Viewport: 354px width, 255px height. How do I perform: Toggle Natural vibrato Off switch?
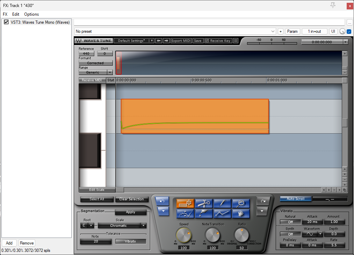[290, 222]
